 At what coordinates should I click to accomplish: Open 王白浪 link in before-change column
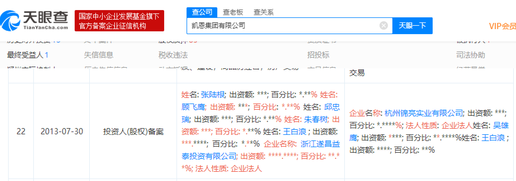295,132
